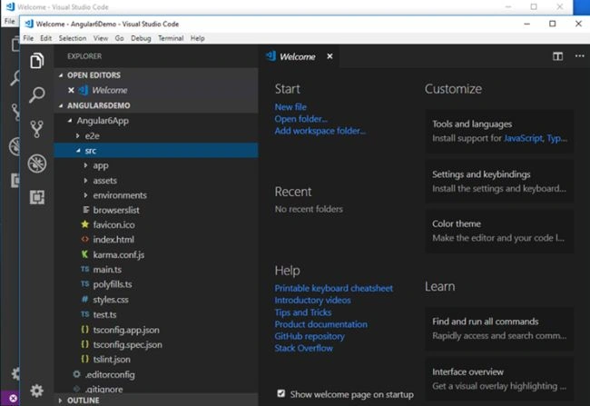Click the browserslist file icon
The height and width of the screenshot is (406, 590).
pos(86,210)
